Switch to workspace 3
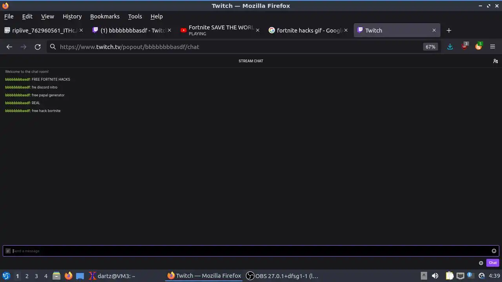The height and width of the screenshot is (282, 502). tap(36, 276)
